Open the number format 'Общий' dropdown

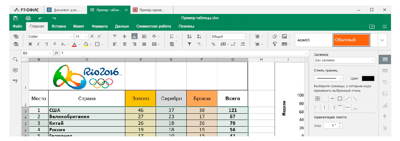[228, 36]
